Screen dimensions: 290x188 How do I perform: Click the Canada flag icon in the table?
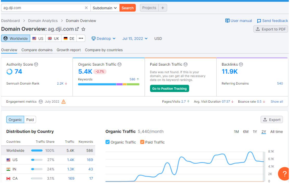coord(8,178)
